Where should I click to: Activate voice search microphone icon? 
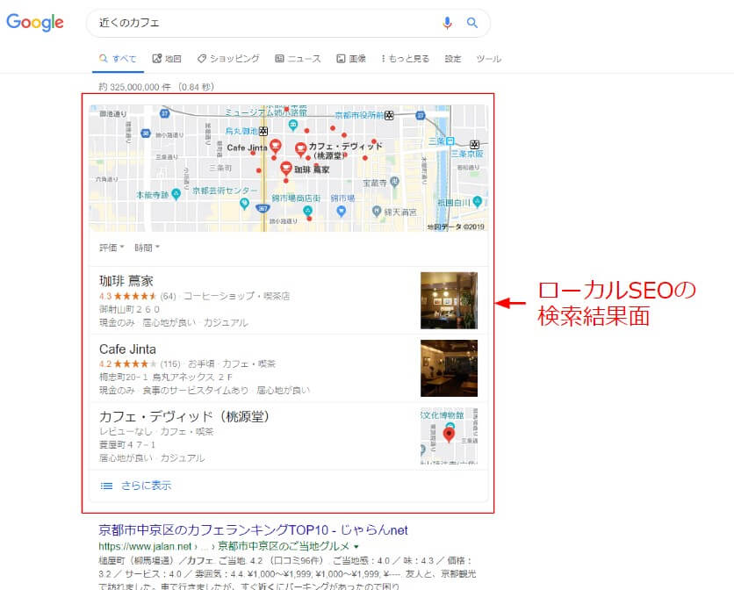(x=447, y=23)
